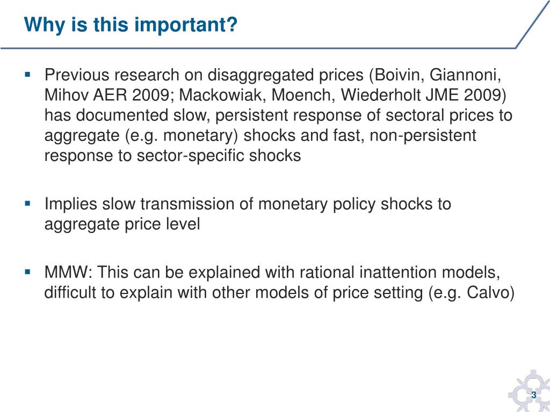Click the third square bullet before 'MMW'
Viewport: 550px width, 412px height.
point(28,271)
